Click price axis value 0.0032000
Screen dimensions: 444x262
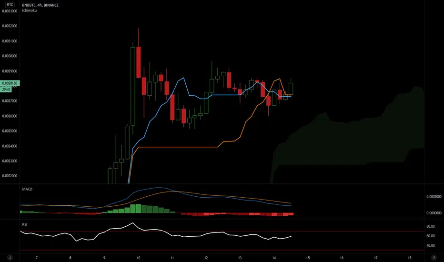pyautogui.click(x=10, y=26)
